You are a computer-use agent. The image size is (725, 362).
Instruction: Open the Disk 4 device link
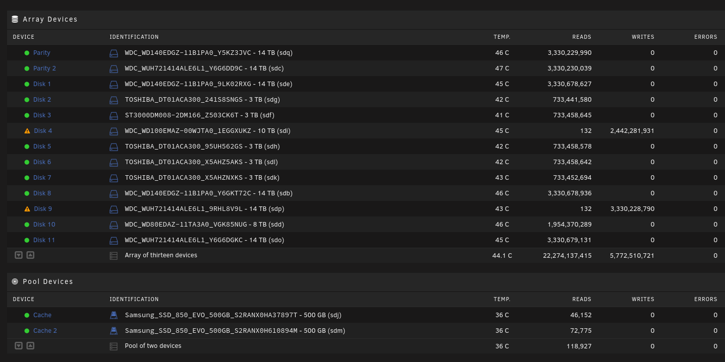click(43, 131)
